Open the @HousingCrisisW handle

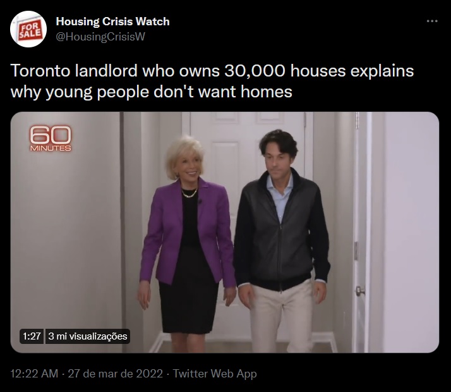(x=100, y=37)
